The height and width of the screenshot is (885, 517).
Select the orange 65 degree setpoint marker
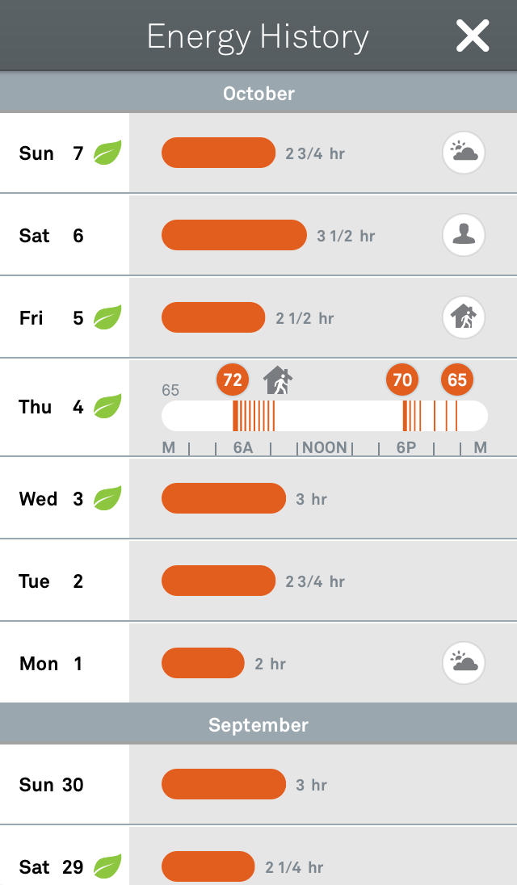pos(457,380)
